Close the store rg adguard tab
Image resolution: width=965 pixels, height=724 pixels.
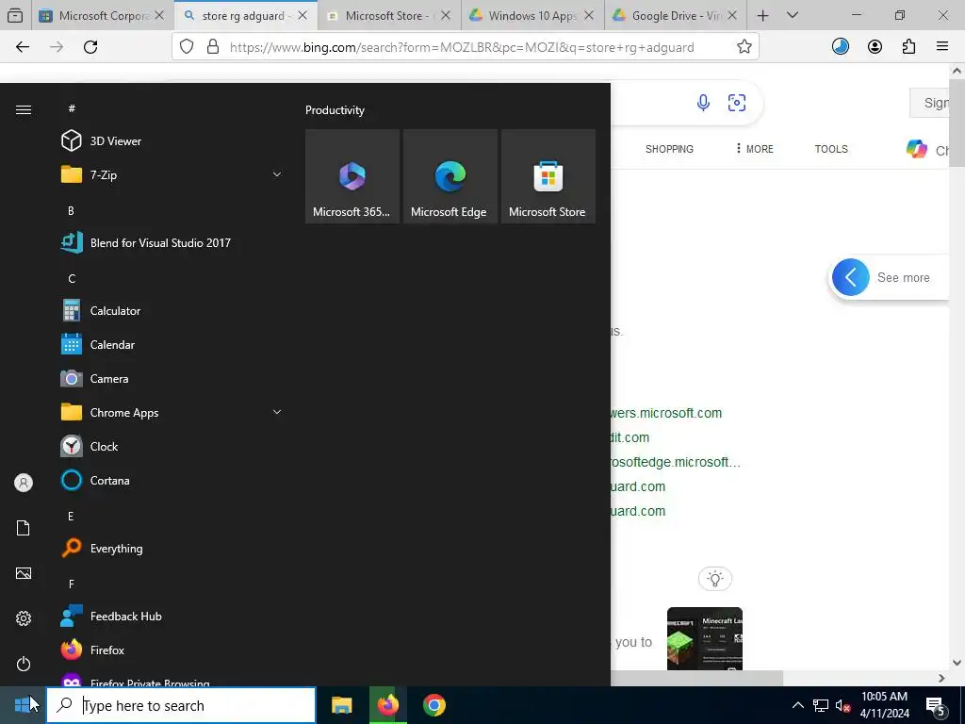[x=303, y=16]
